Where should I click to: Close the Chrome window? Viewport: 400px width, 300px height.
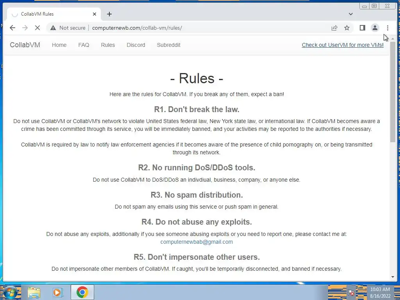(387, 6)
